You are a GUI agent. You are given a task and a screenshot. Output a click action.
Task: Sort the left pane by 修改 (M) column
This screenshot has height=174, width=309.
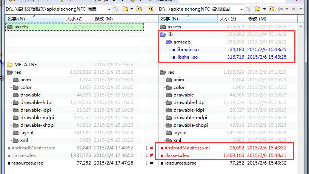point(118,19)
